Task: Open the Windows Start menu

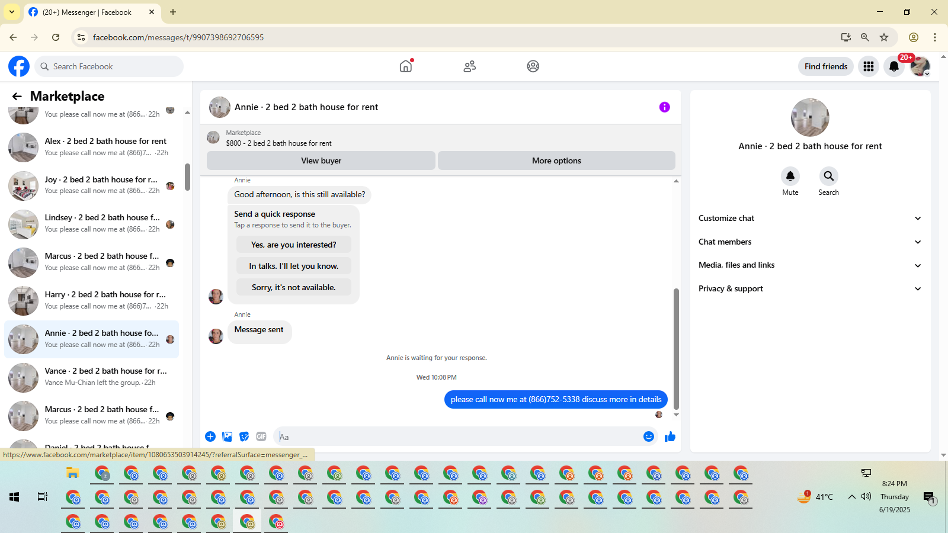Action: [14, 497]
